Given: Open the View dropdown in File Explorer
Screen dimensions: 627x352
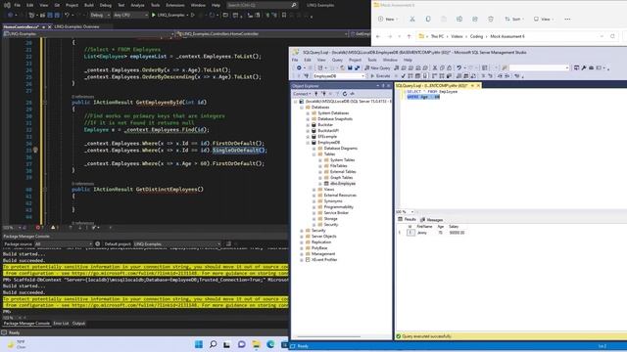Looking at the screenshot, I should click(543, 20).
